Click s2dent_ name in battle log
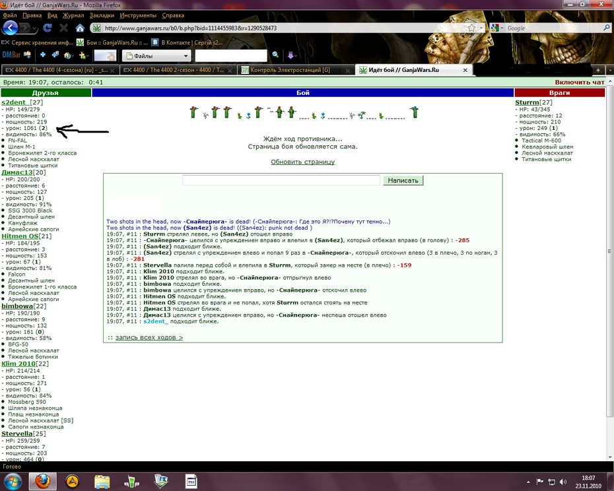614x491 pixels. tap(155, 321)
